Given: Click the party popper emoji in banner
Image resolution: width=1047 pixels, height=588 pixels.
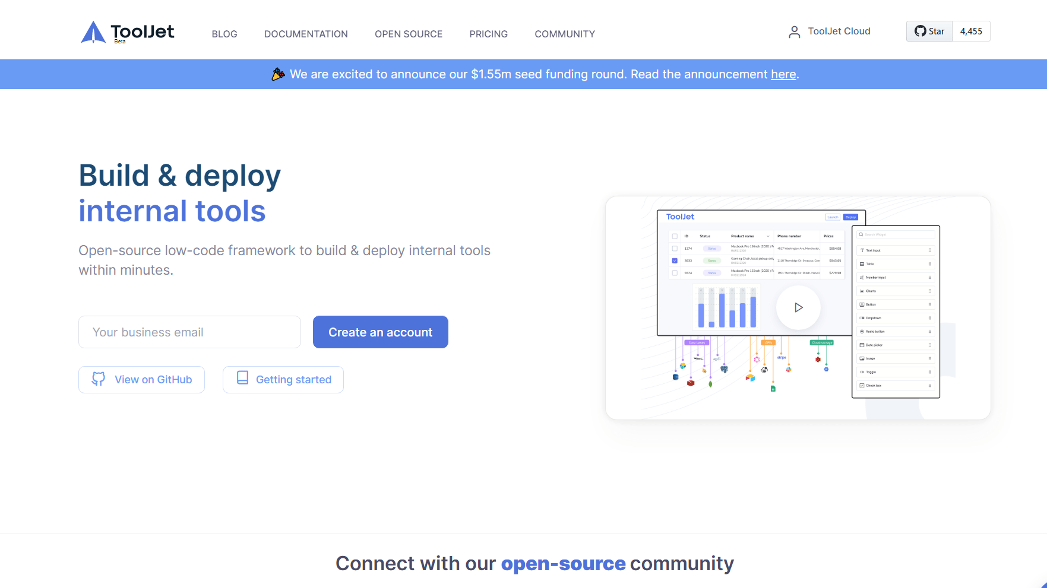Looking at the screenshot, I should (x=278, y=74).
